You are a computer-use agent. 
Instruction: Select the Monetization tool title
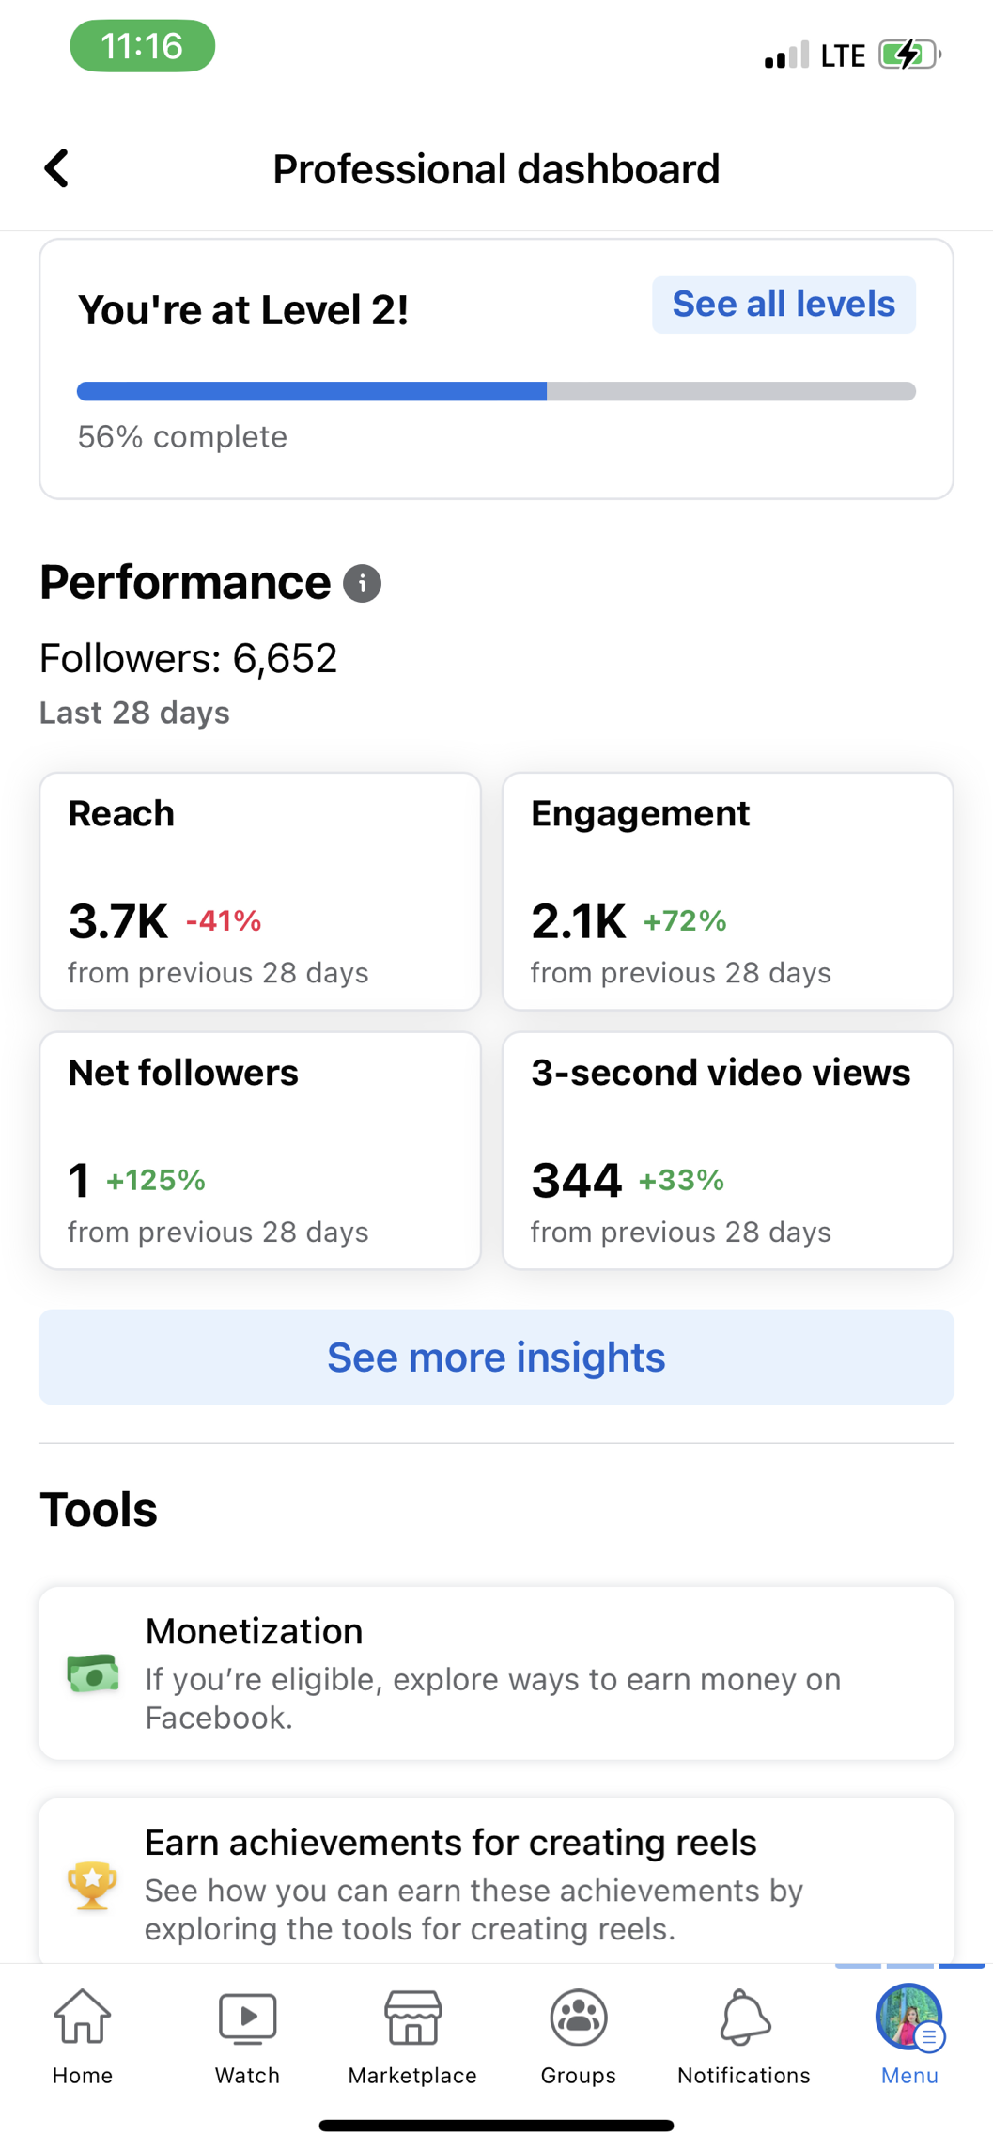[254, 1631]
